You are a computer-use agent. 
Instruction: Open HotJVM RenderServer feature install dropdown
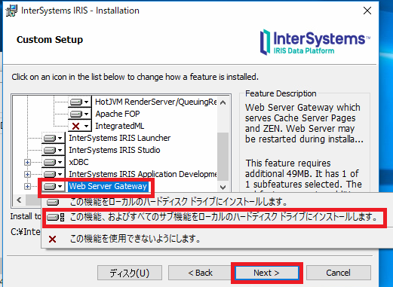point(79,102)
